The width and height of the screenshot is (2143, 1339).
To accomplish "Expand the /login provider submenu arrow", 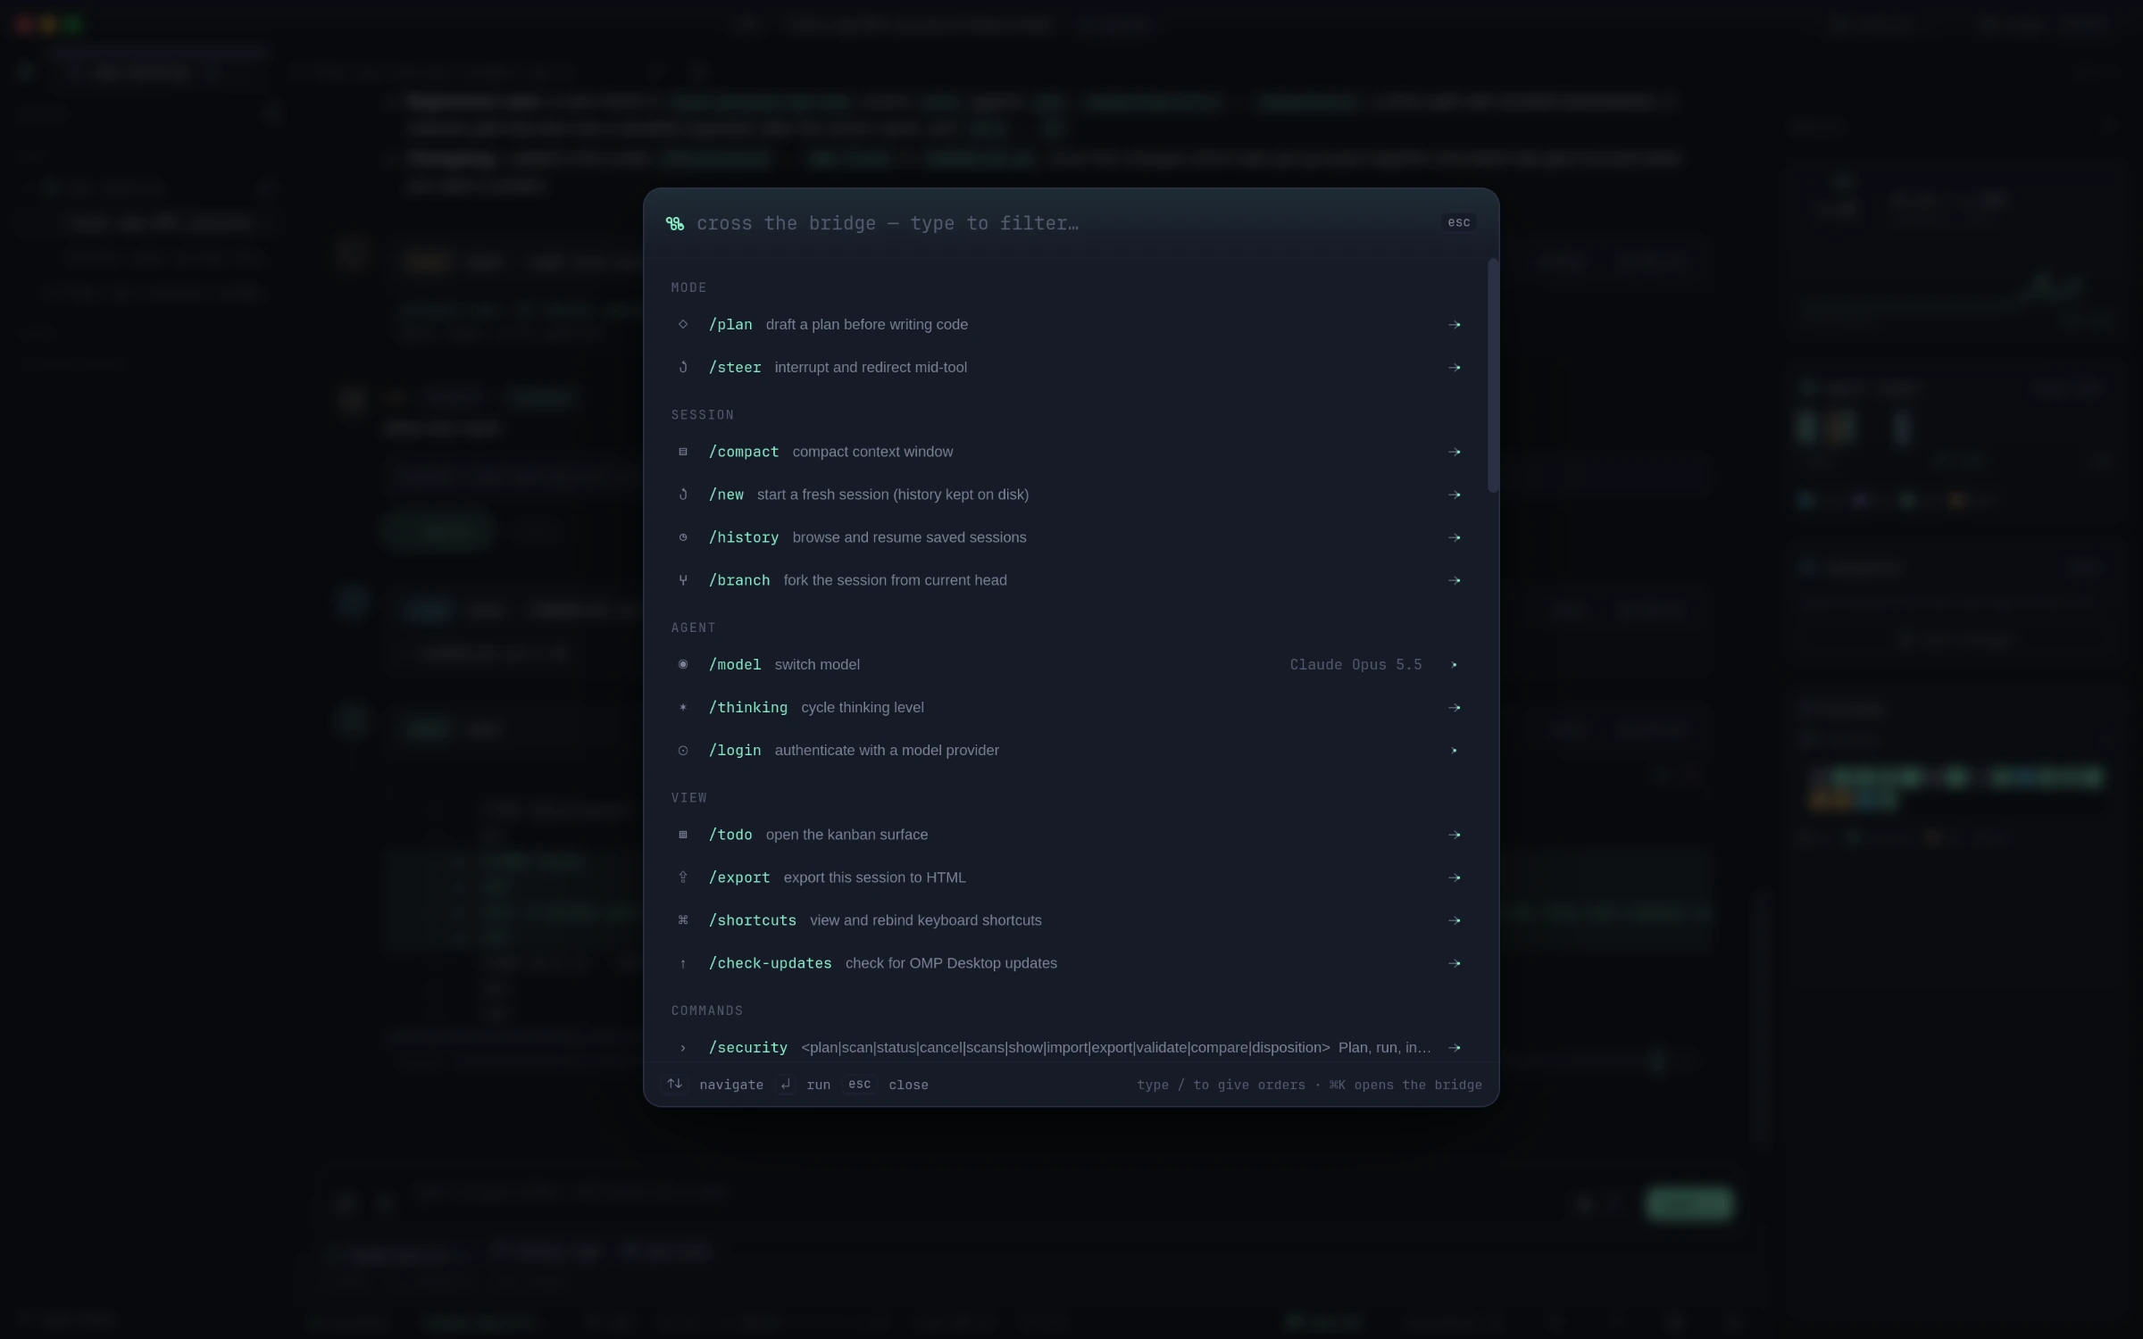I will click(x=1454, y=751).
